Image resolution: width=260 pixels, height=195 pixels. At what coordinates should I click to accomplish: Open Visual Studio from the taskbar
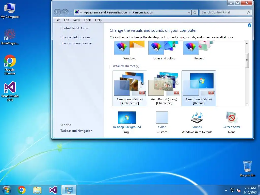click(x=53, y=190)
